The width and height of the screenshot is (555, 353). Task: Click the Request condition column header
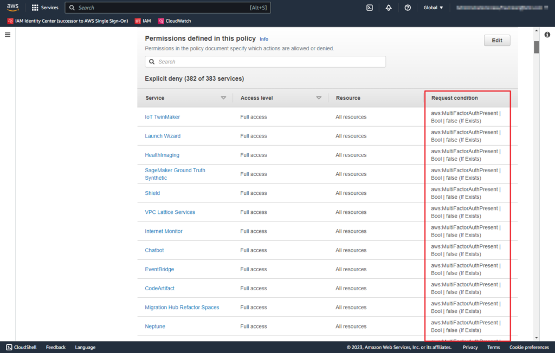455,98
